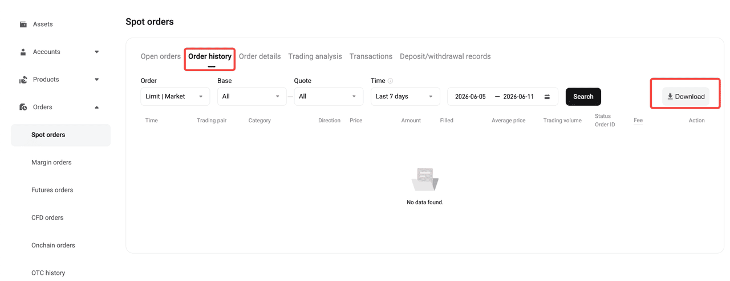
Task: Open the Base currency dropdown
Action: 252,97
